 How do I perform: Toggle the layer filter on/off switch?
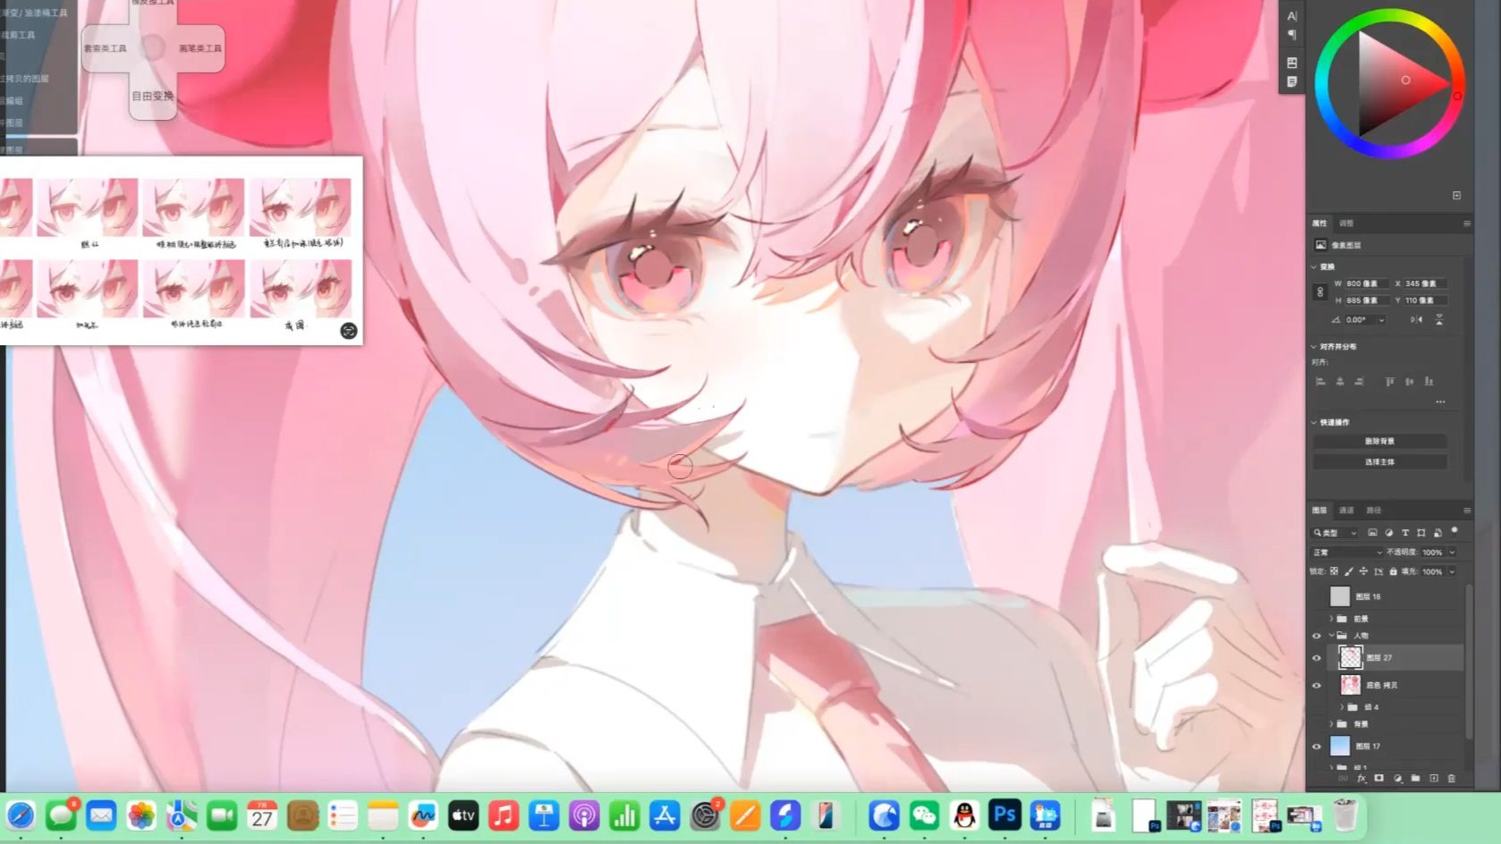pos(1454,531)
